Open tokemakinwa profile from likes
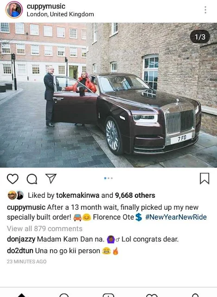 (x=78, y=195)
